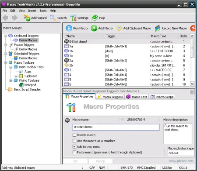Collapse the Main Toolbar Tabs node
Screen dimensions: 197x171
click(11, 67)
